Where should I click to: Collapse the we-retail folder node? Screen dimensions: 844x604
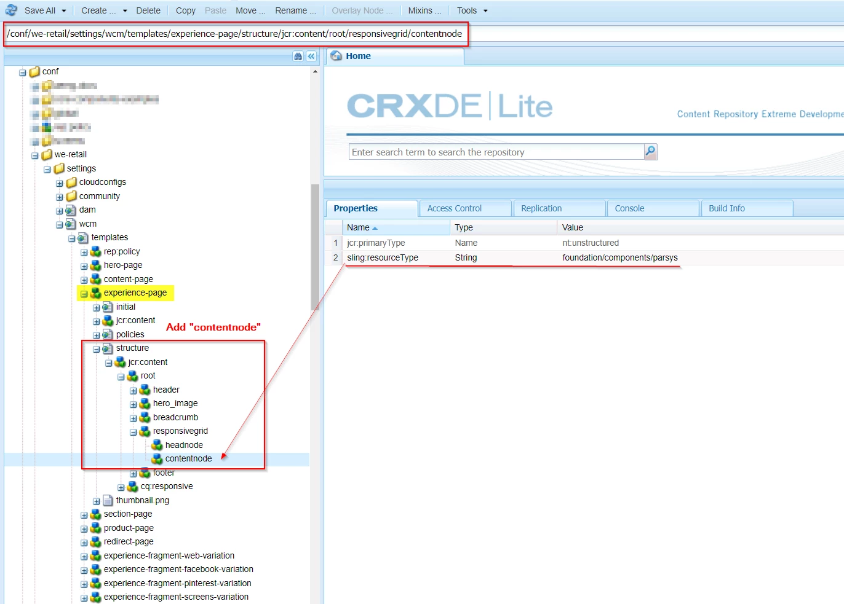click(35, 155)
